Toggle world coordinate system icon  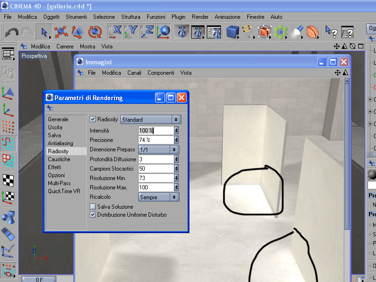(x=163, y=32)
